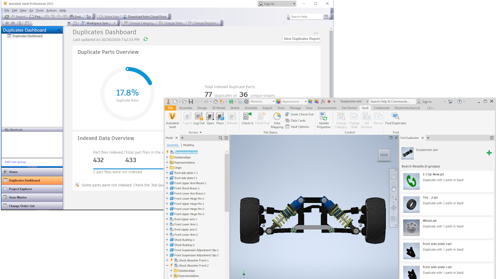Click Add new group link
This screenshot has height=279, width=496.
tap(15, 162)
